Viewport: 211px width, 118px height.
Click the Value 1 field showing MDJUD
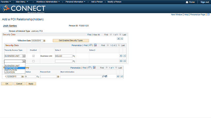(64, 56)
